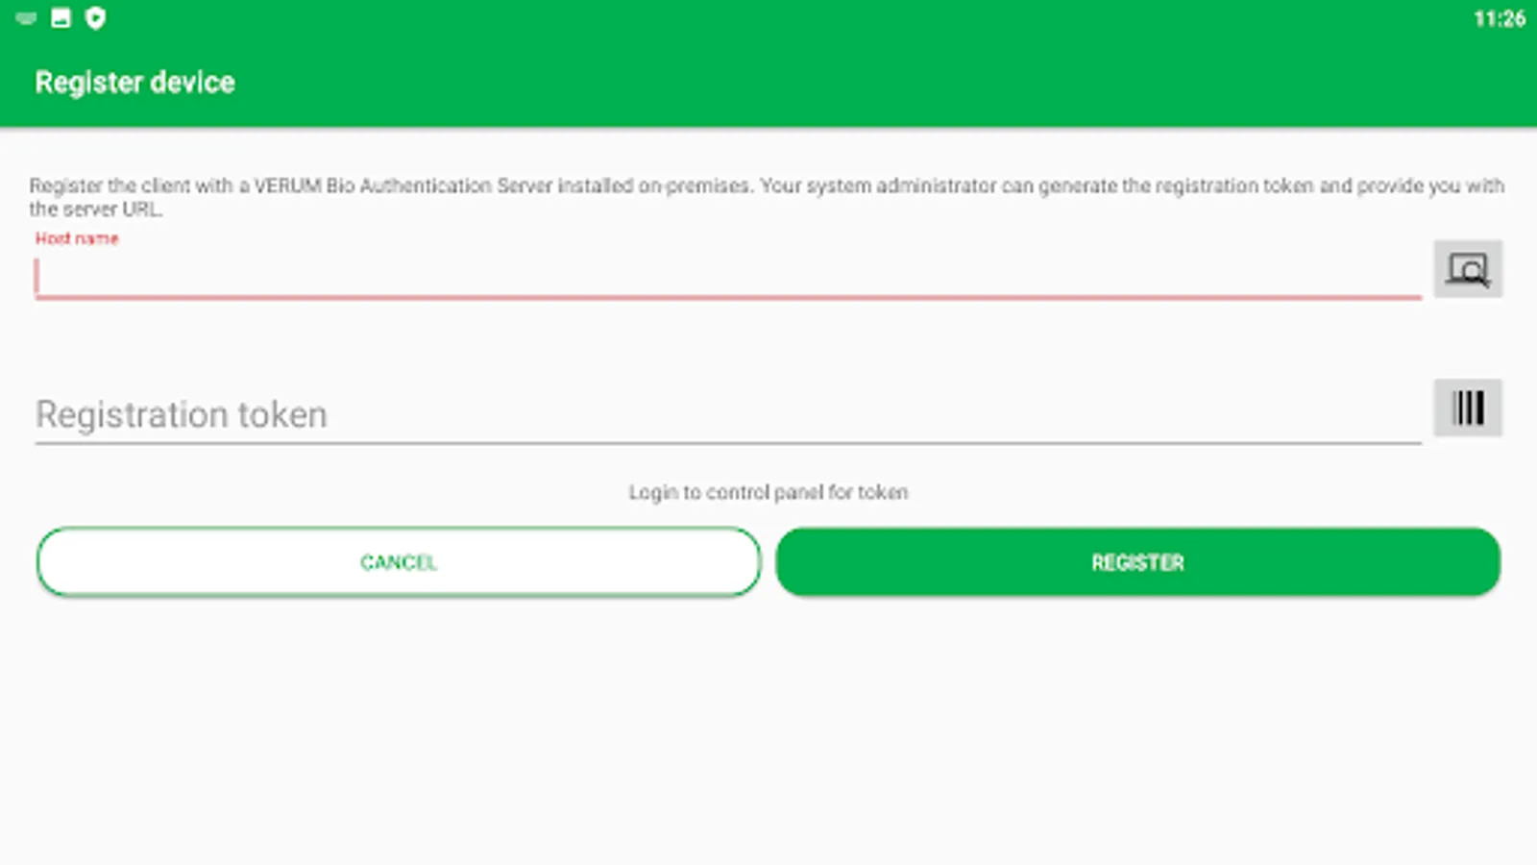Click the green REGISTER button
The image size is (1537, 865).
pyautogui.click(x=1138, y=562)
